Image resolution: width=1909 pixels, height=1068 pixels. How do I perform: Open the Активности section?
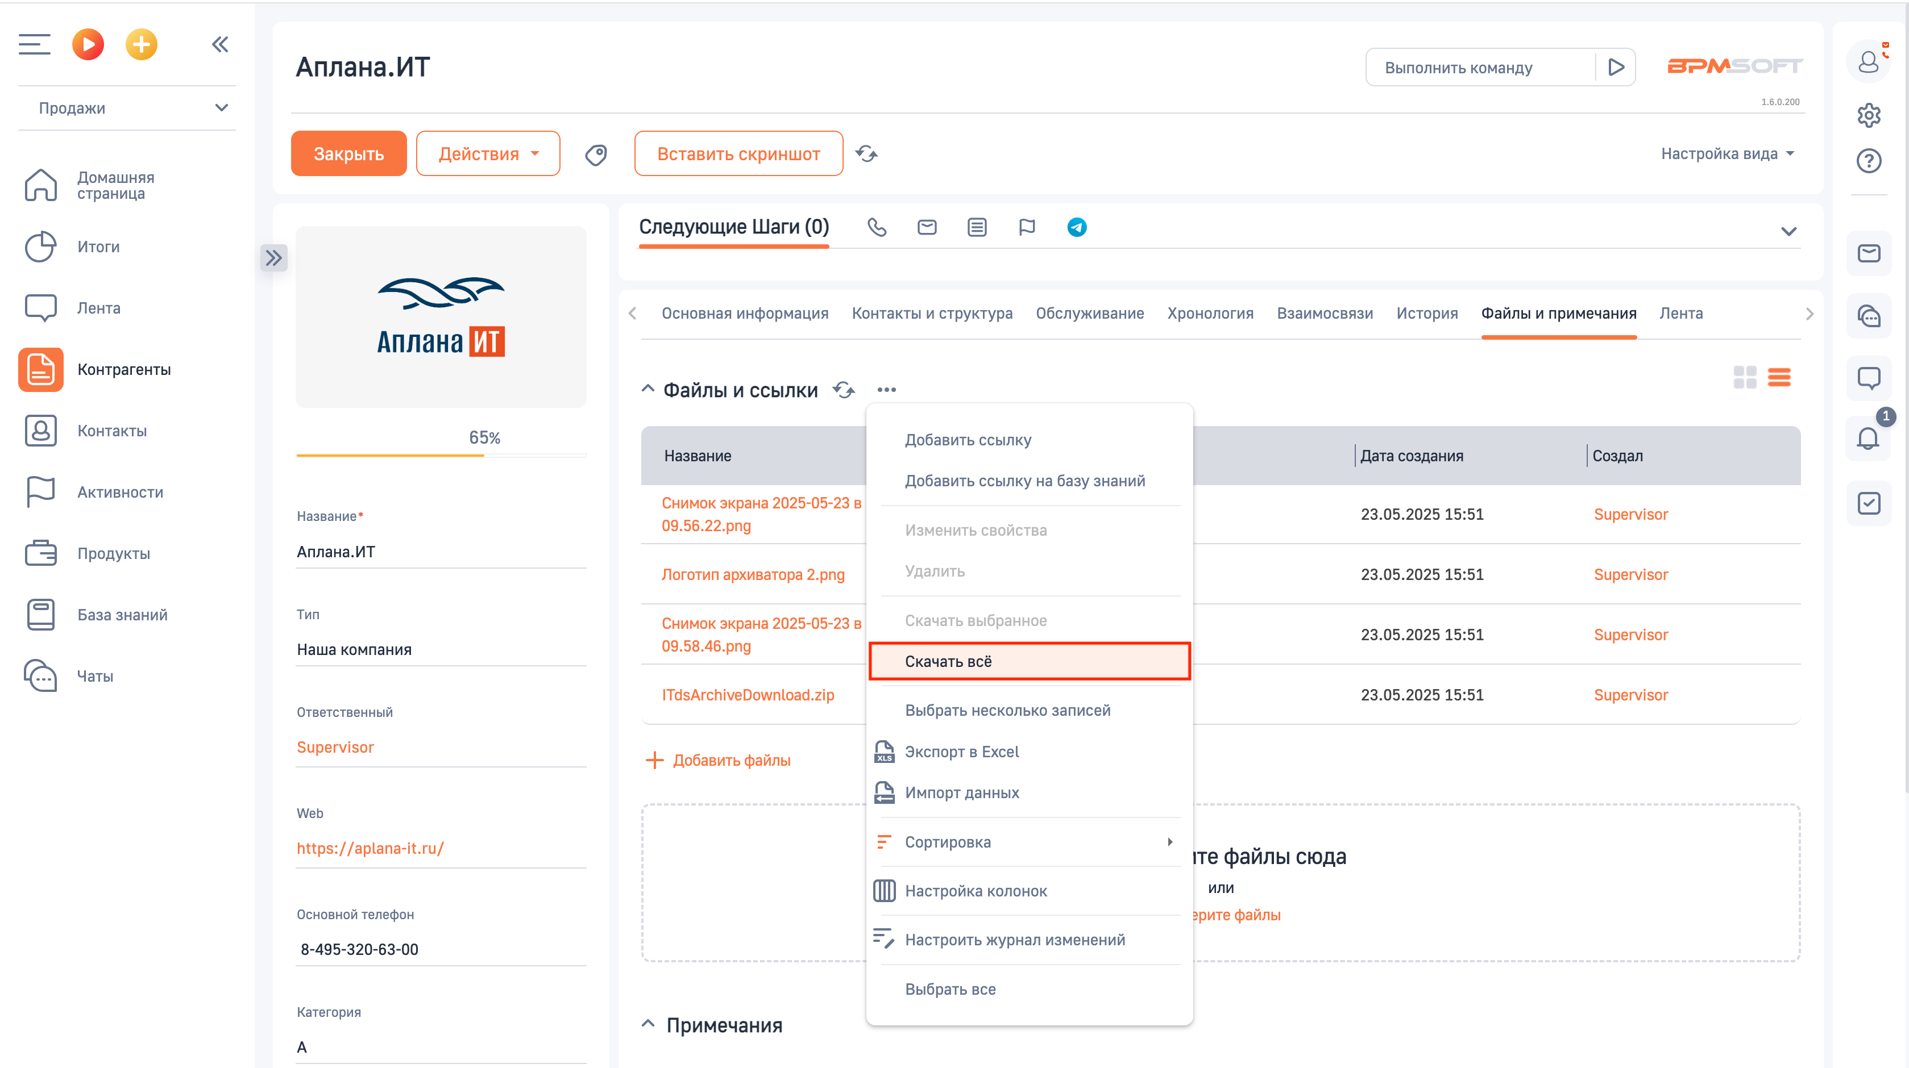tap(93, 493)
